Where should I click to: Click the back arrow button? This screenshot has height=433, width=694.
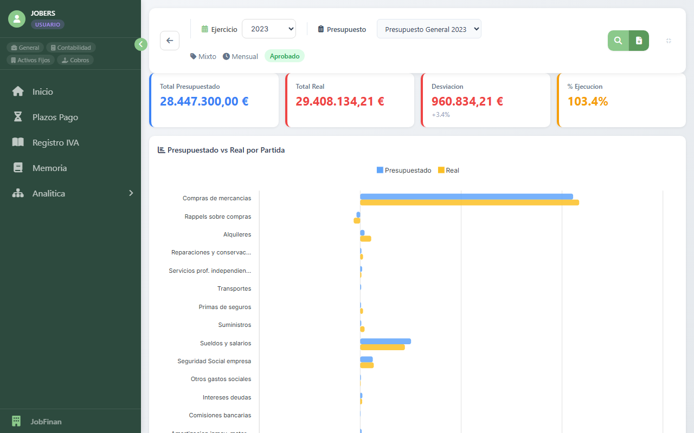point(170,41)
